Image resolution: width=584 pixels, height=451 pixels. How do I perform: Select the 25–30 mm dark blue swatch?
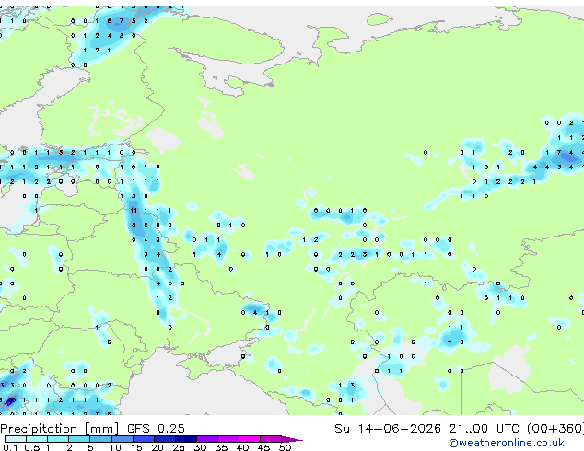point(185,439)
